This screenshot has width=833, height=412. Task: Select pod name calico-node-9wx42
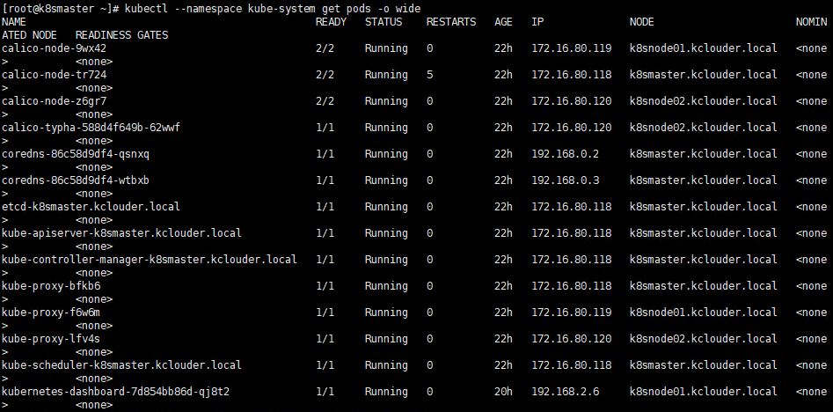coord(57,48)
